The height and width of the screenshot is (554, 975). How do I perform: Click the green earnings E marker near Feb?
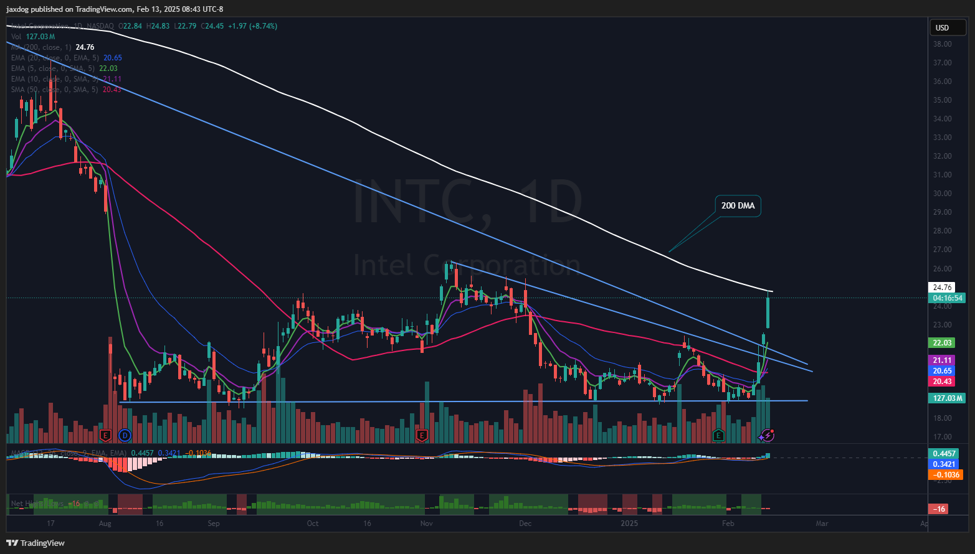[718, 435]
